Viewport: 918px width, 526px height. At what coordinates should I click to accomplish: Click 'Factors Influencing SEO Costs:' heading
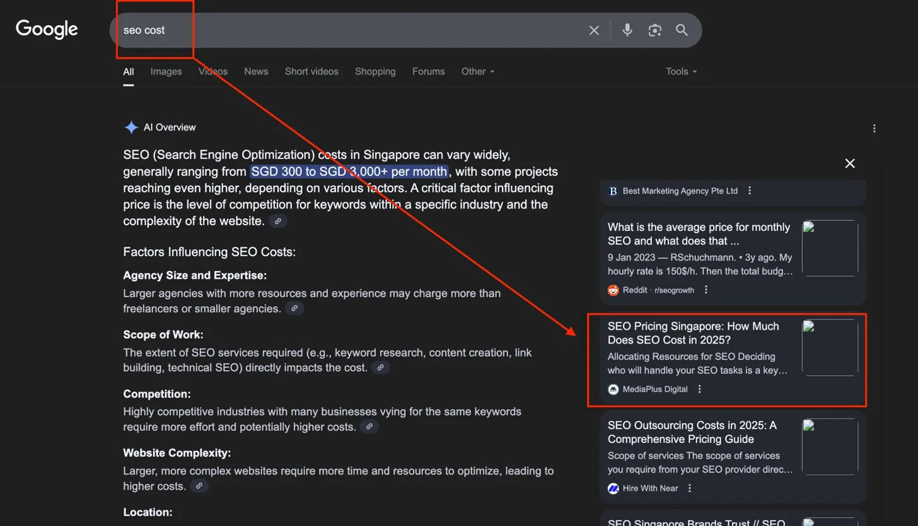[x=209, y=252]
